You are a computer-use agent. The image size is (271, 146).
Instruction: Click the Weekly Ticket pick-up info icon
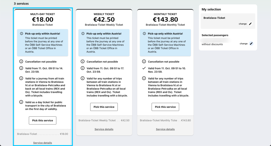[83, 34]
